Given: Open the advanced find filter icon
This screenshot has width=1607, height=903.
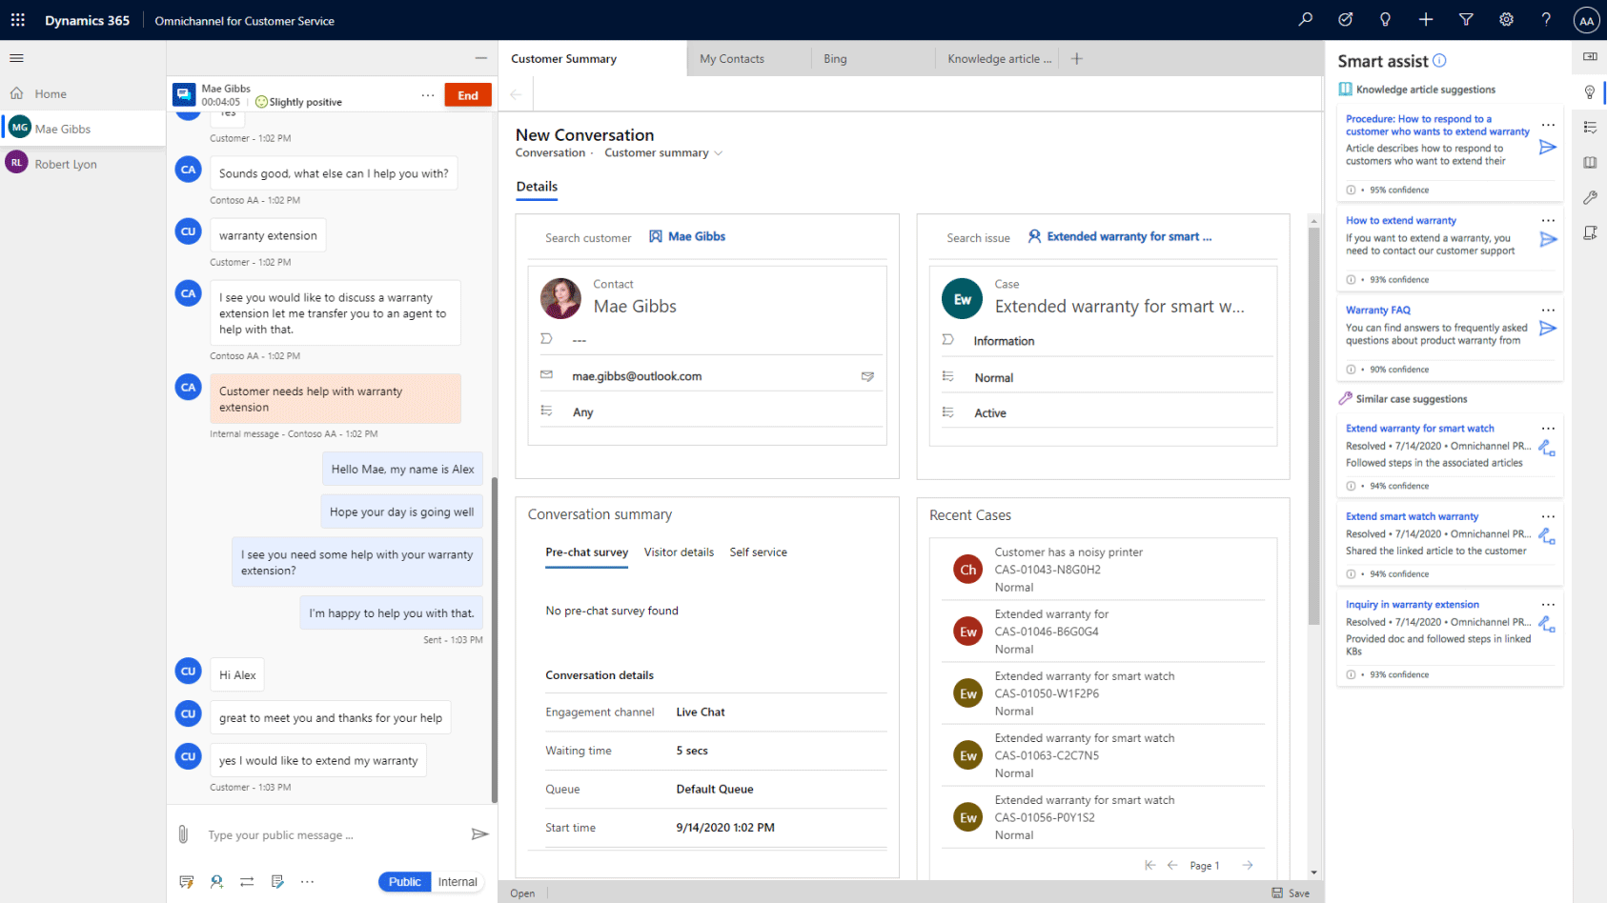Looking at the screenshot, I should (1466, 19).
